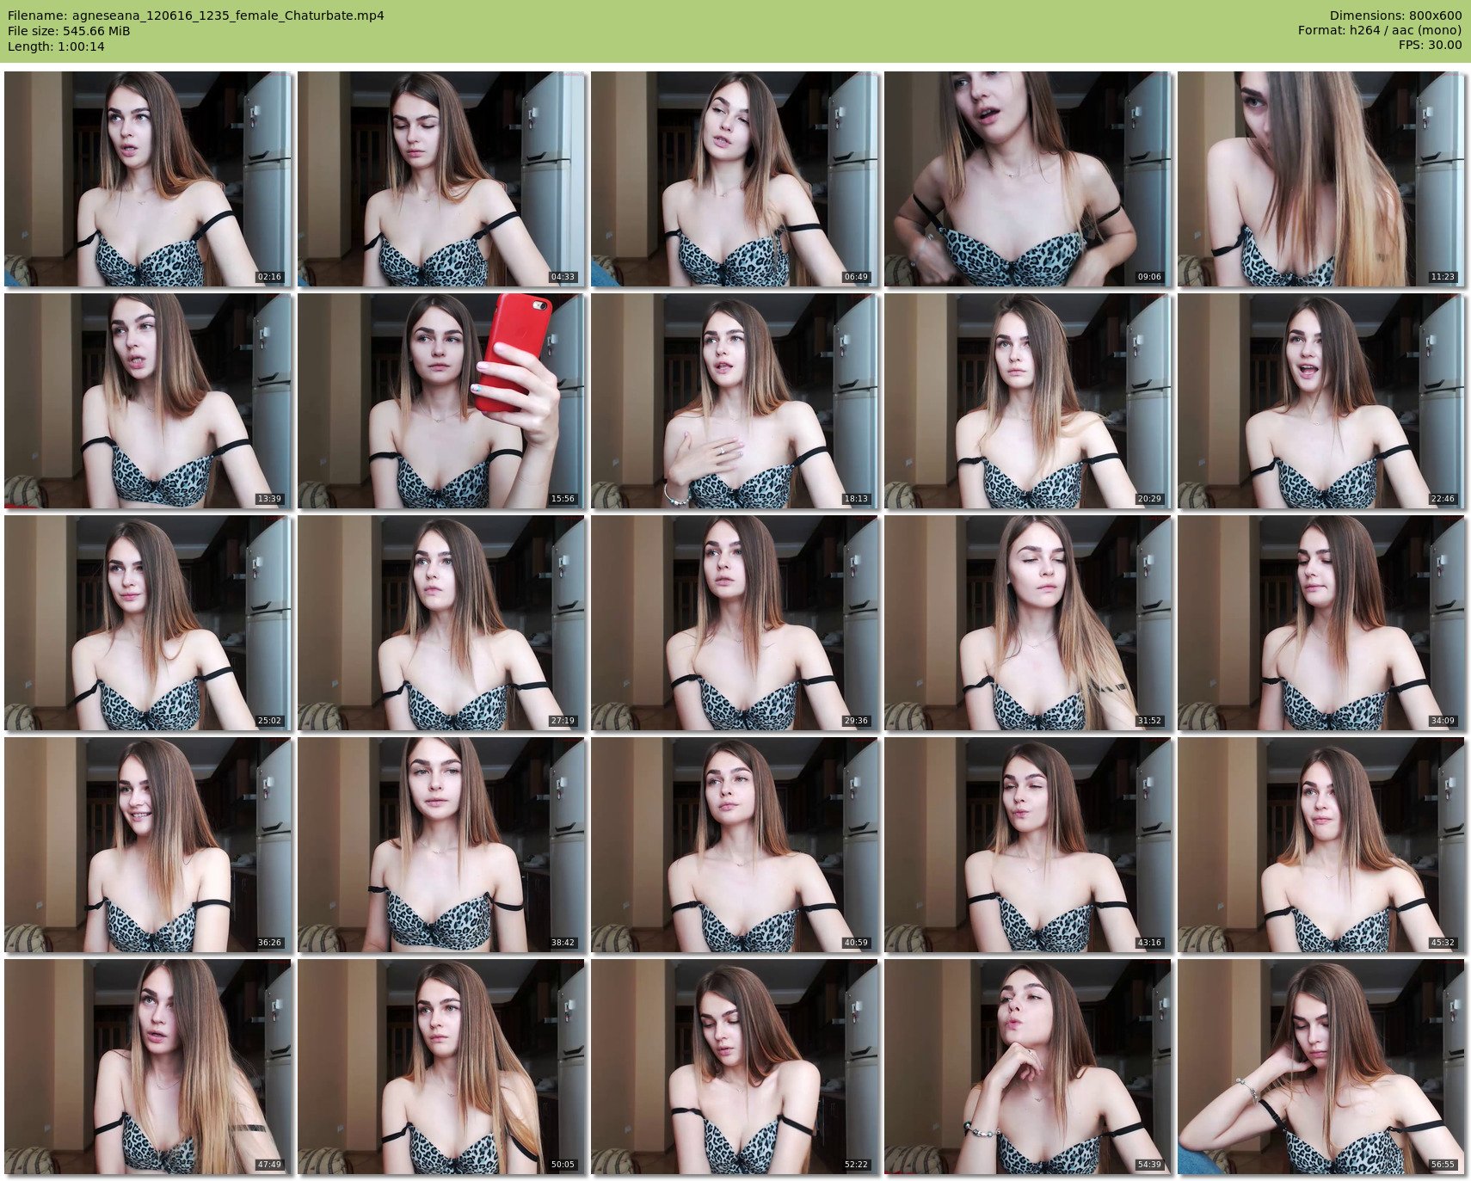Pick the frame stamped 29:36
The image size is (1471, 1181).
tap(735, 623)
